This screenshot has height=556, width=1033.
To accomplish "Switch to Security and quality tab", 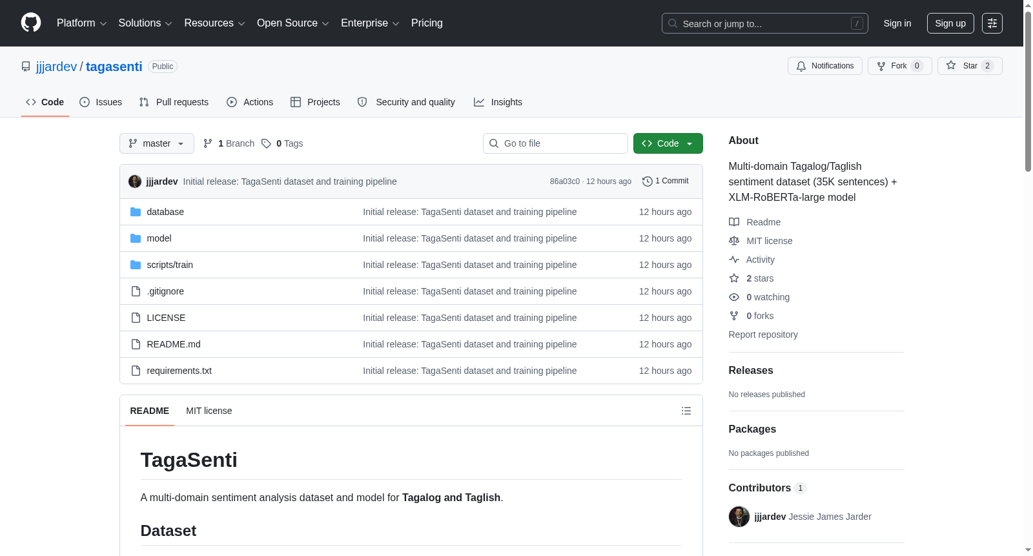I will tap(406, 102).
